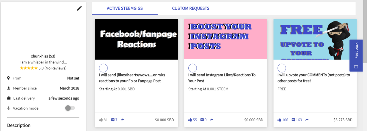This screenshot has height=131, width=367.
Task: Share the Facebook fanpage reactions gig
Action: (x=122, y=120)
